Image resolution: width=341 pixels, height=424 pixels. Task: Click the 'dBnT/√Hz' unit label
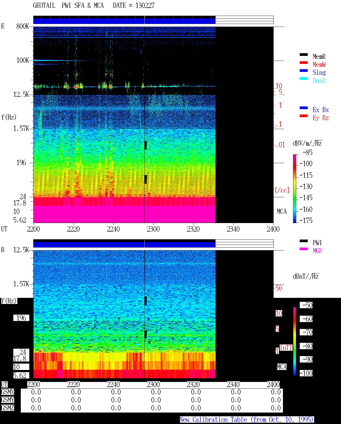point(306,276)
